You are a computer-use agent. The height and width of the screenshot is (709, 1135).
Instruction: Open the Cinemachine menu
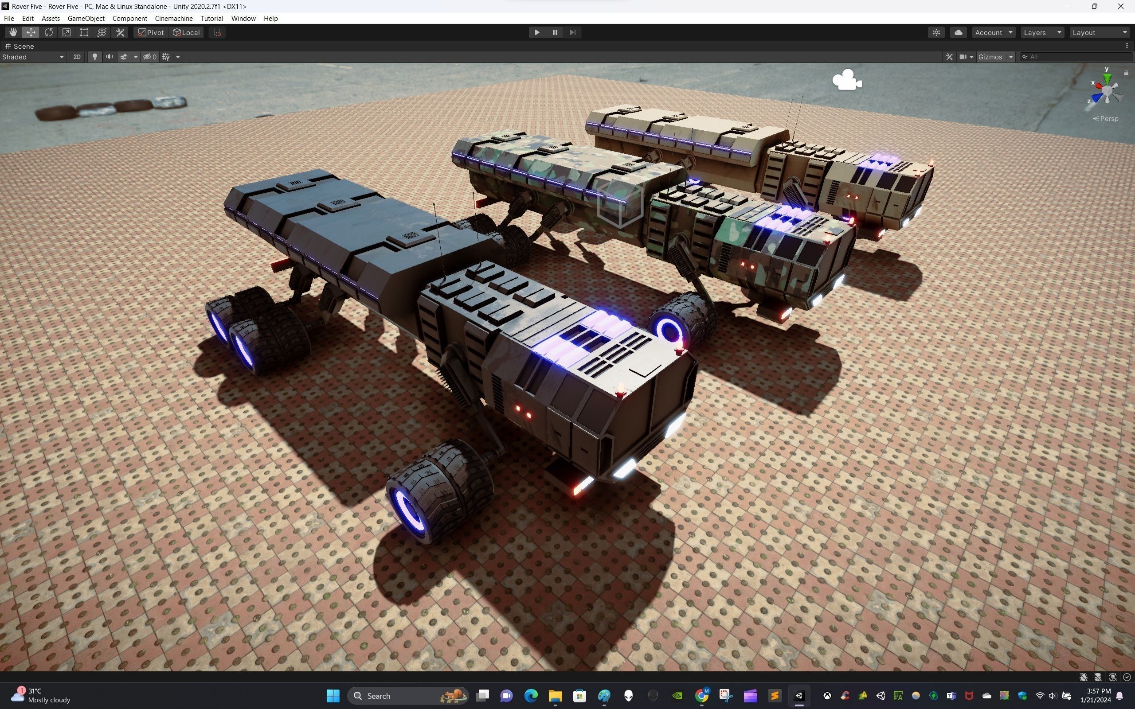click(173, 18)
